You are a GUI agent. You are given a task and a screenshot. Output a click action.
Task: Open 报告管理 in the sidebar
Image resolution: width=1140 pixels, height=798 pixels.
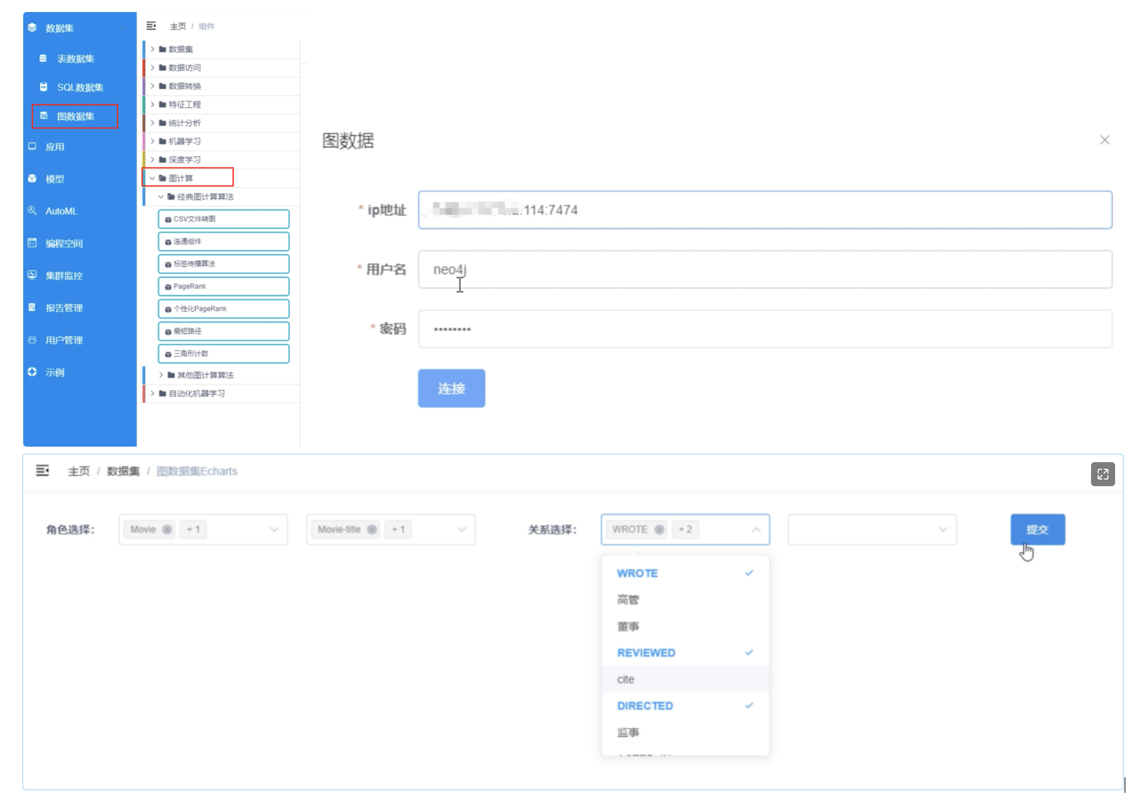tap(64, 308)
